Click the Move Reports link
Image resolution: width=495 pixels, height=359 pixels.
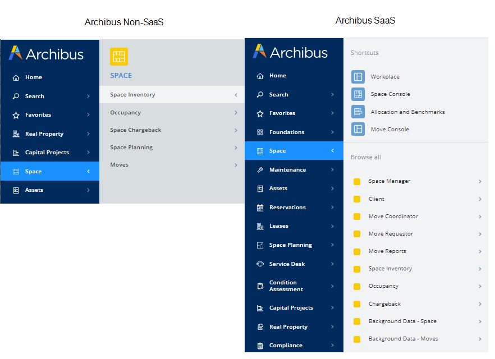pos(387,251)
